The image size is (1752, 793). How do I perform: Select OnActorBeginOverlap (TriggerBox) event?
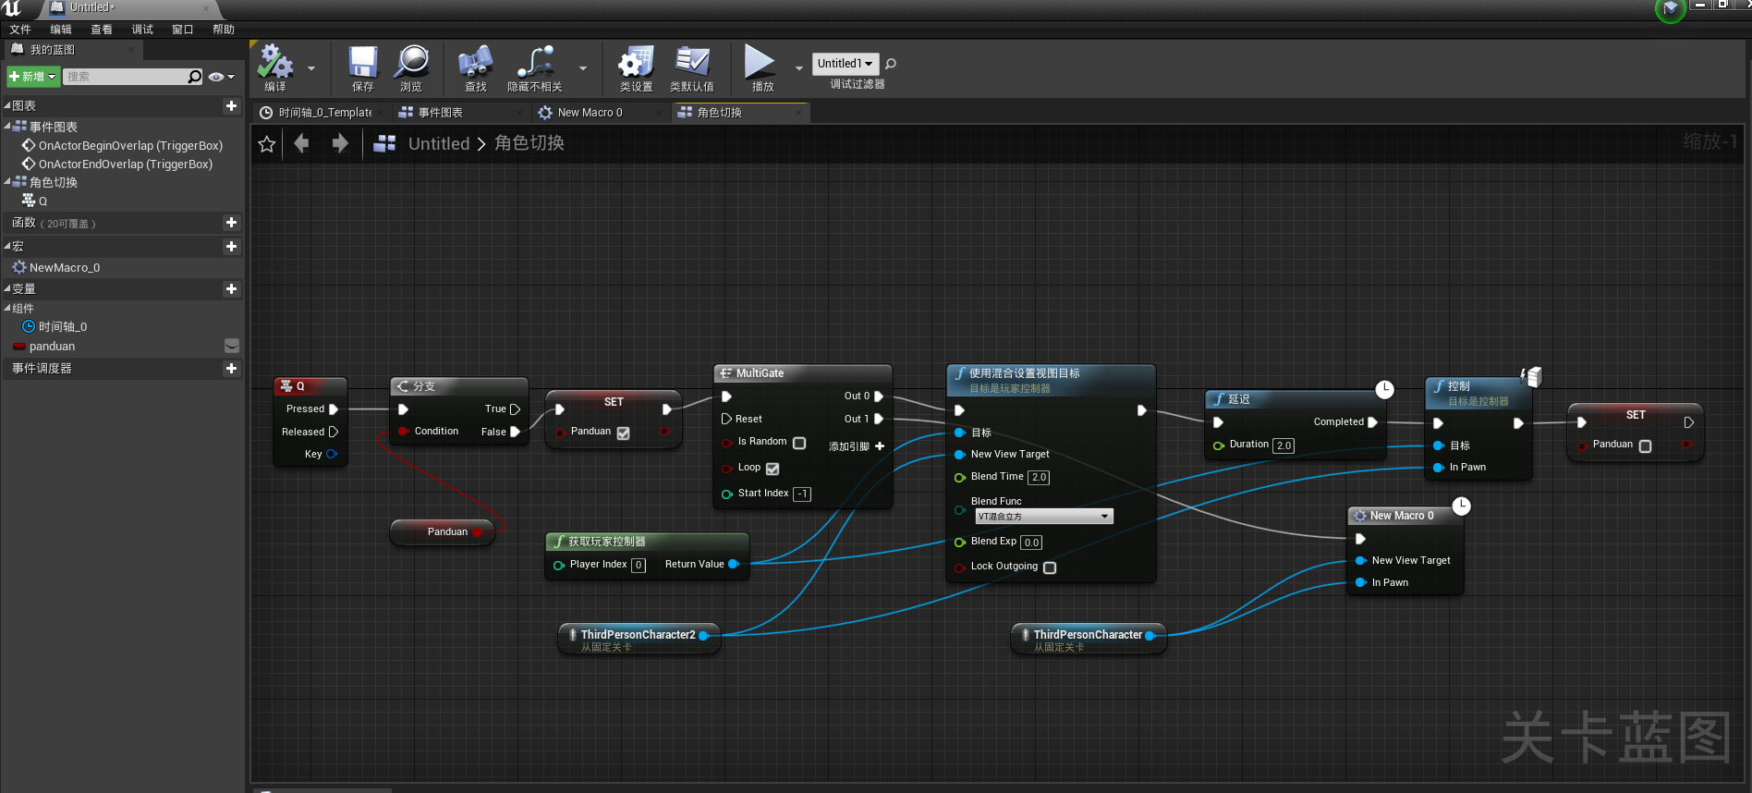click(x=130, y=146)
